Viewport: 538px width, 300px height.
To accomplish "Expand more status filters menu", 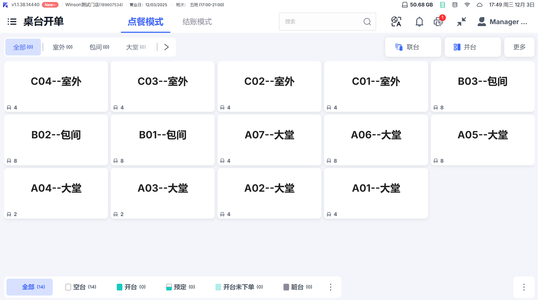I will click(331, 287).
